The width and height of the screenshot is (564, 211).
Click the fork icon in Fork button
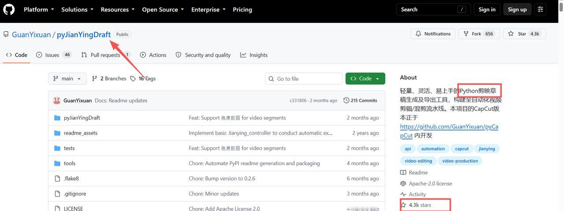click(466, 34)
